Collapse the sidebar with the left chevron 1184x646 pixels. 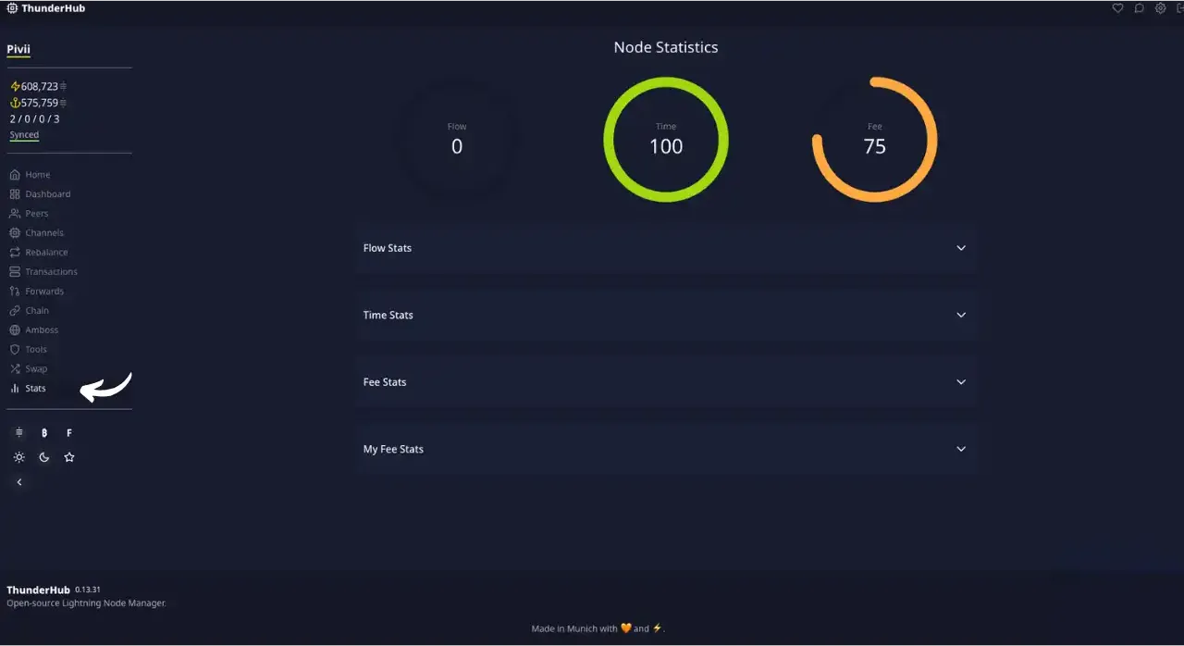click(x=19, y=482)
